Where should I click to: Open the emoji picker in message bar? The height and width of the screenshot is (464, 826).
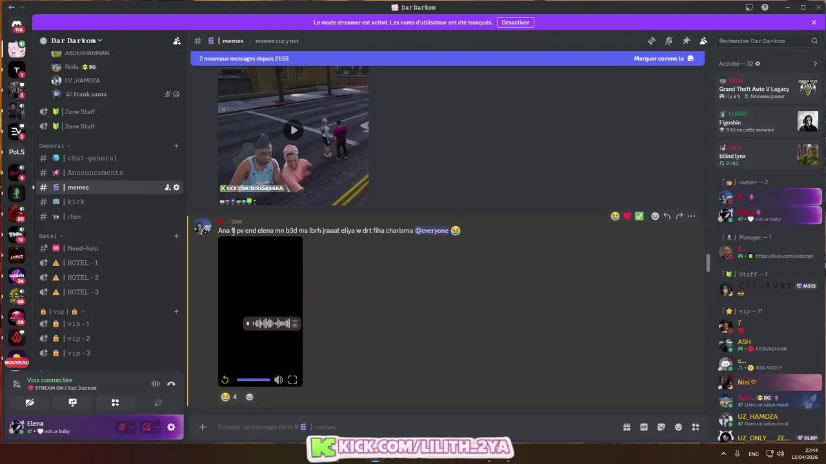[678, 427]
